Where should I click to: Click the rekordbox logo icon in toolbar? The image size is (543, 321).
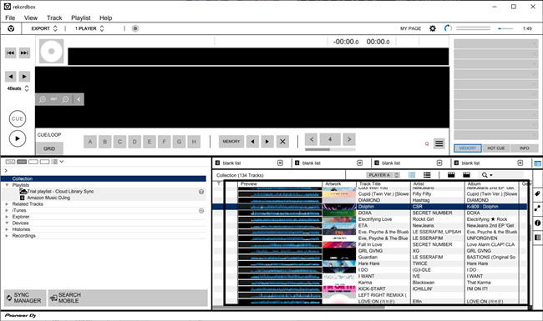[x=11, y=28]
